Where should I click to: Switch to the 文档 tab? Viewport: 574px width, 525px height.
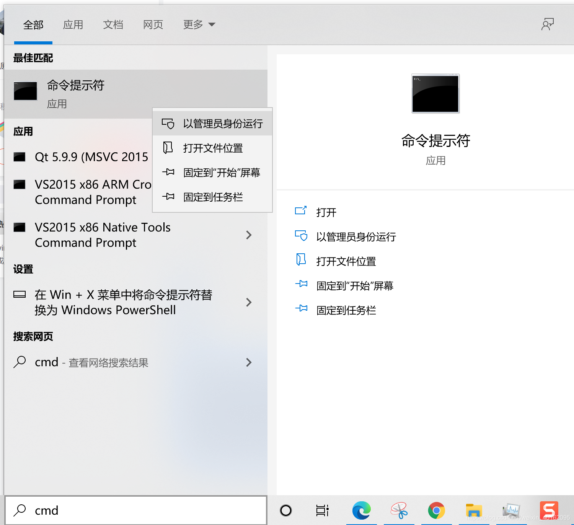[x=113, y=25]
